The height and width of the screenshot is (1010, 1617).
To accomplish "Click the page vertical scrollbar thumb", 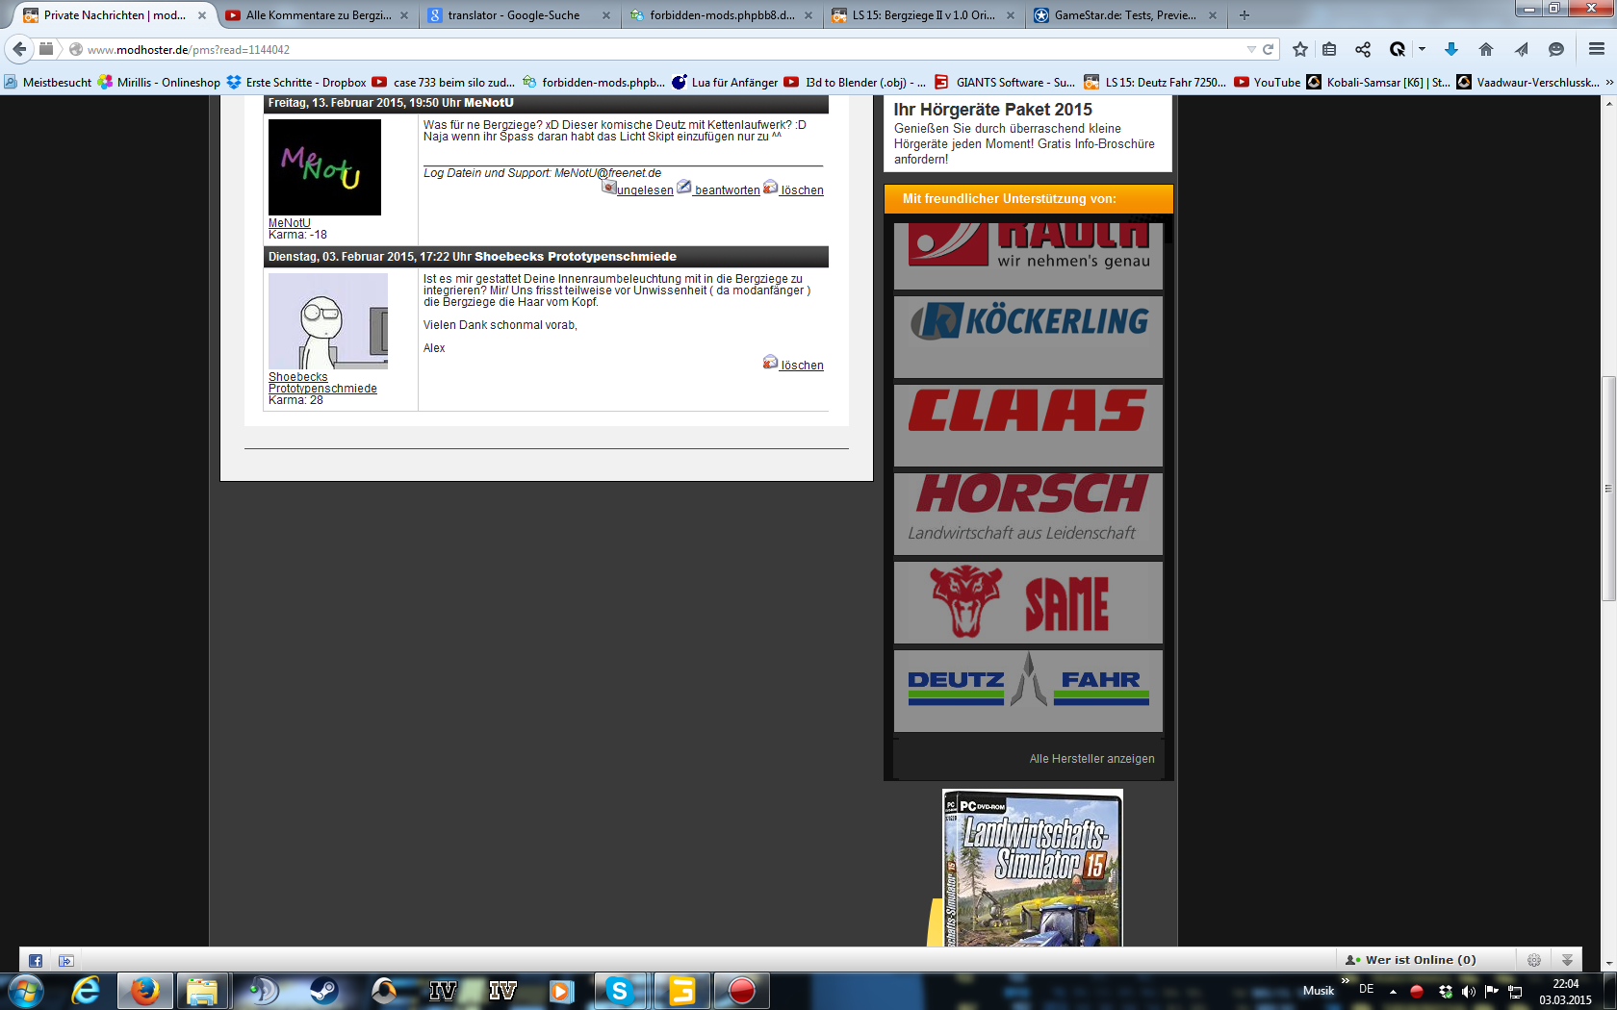I will pyautogui.click(x=1608, y=490).
